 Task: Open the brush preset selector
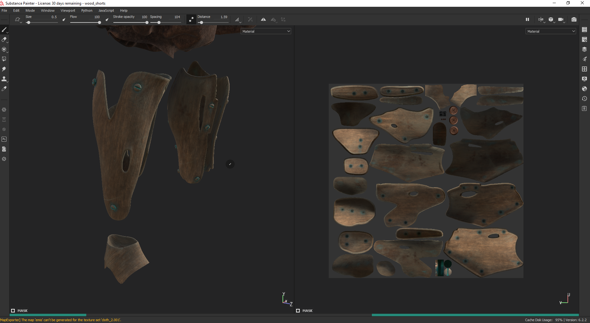[18, 20]
